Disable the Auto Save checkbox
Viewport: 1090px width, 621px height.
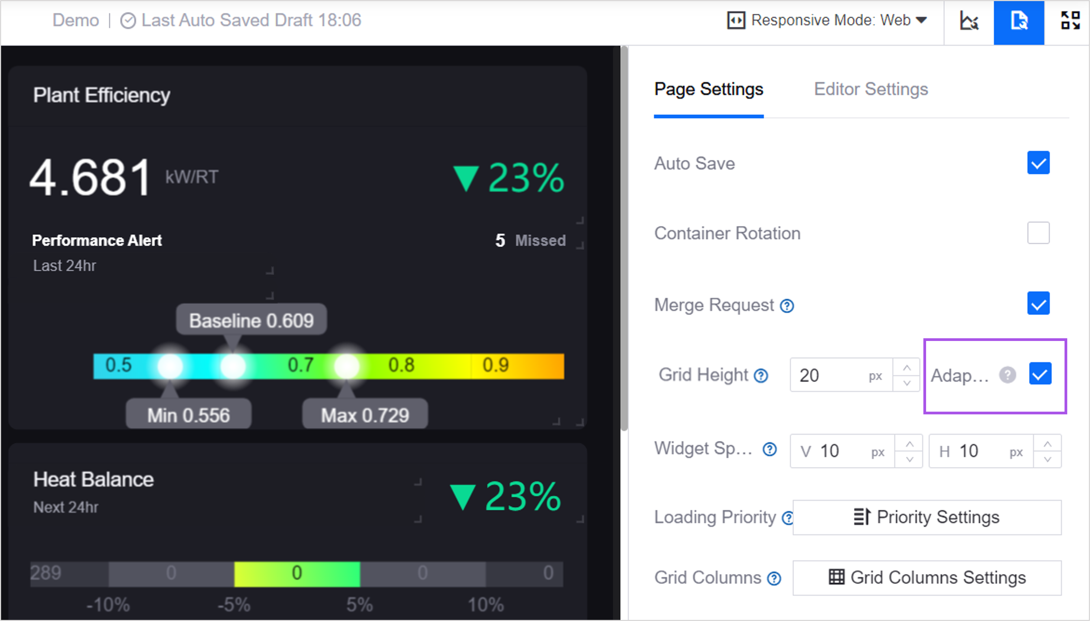click(1038, 163)
